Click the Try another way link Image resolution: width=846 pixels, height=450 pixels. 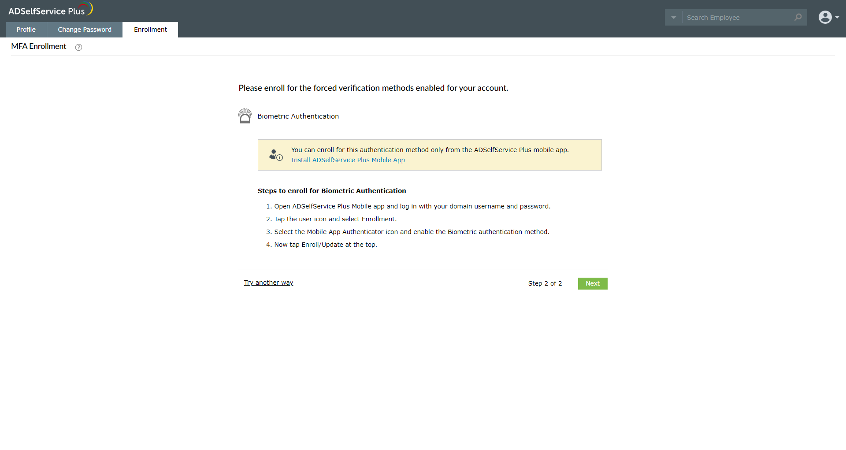point(268,283)
